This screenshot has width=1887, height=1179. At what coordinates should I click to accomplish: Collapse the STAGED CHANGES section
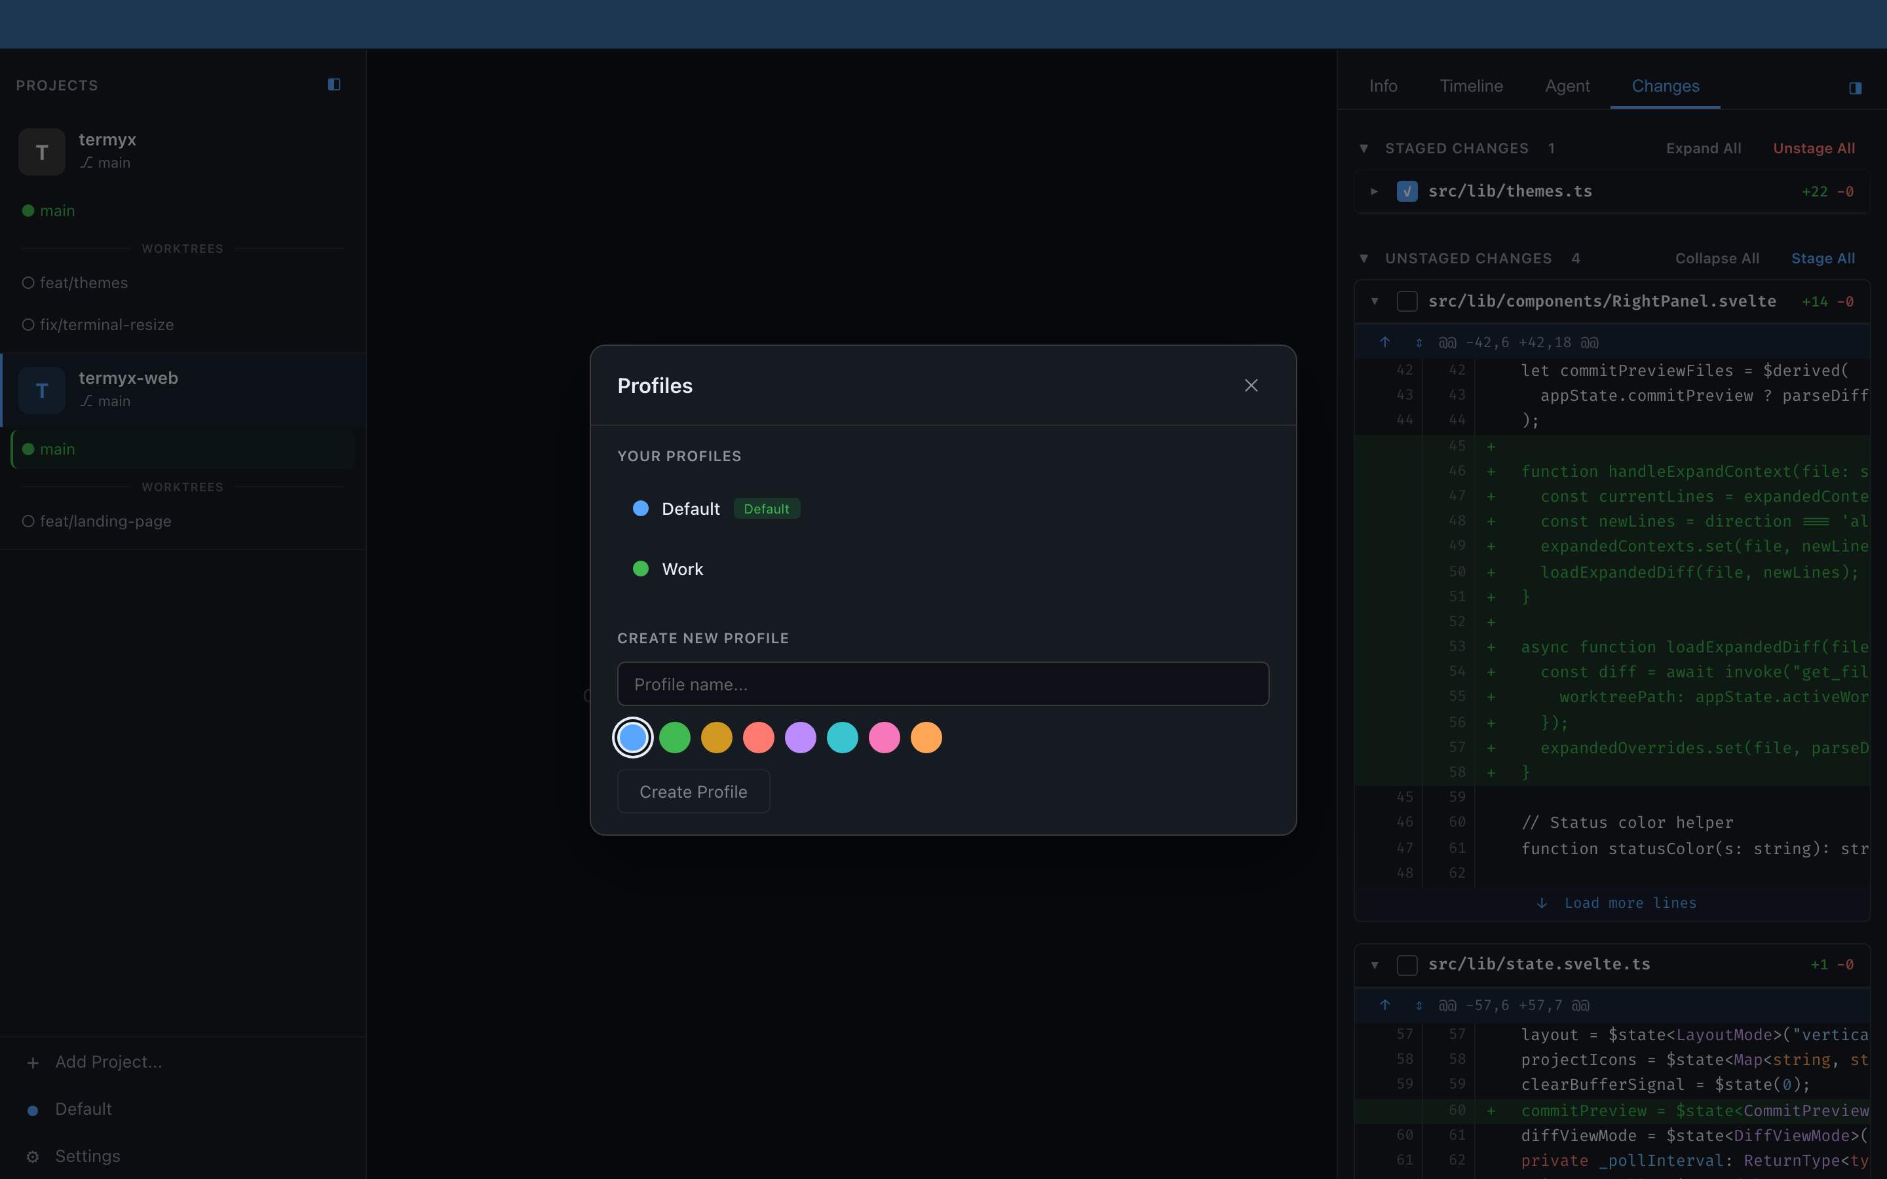point(1363,147)
